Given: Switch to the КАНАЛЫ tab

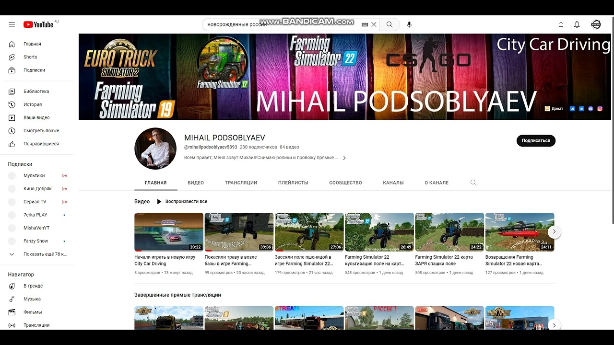Looking at the screenshot, I should pos(393,183).
